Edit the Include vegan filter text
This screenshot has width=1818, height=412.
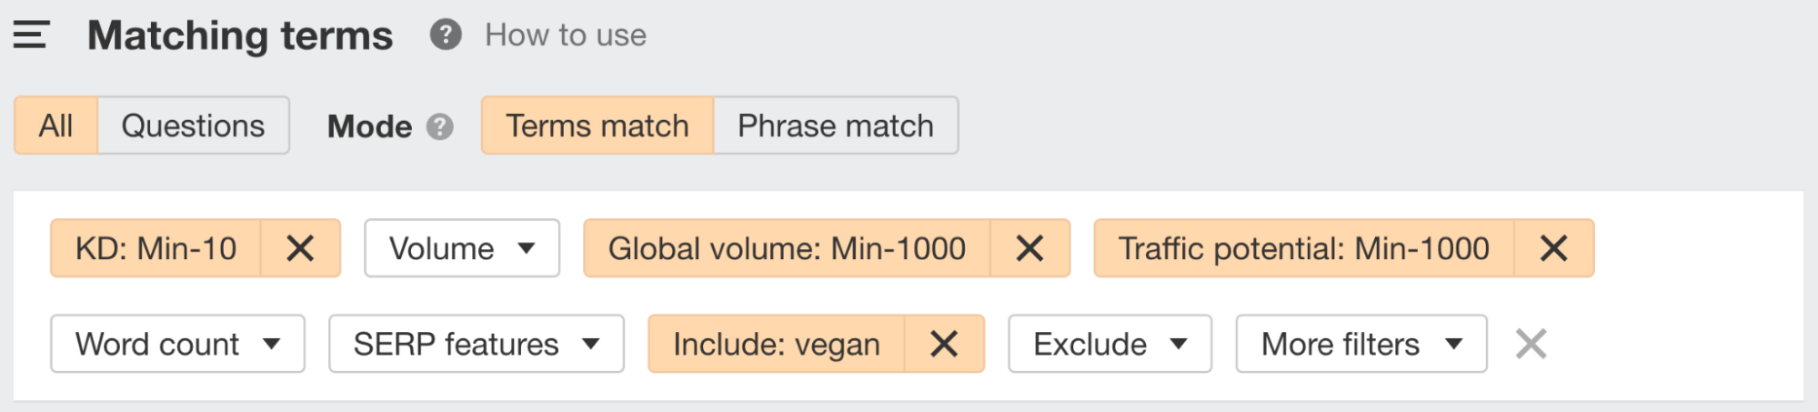tap(777, 344)
